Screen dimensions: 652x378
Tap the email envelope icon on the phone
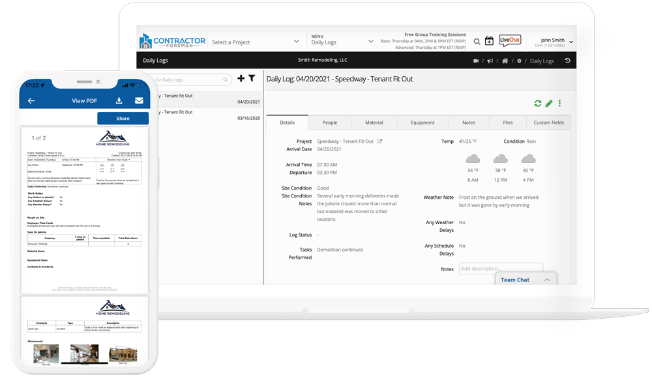(x=139, y=101)
